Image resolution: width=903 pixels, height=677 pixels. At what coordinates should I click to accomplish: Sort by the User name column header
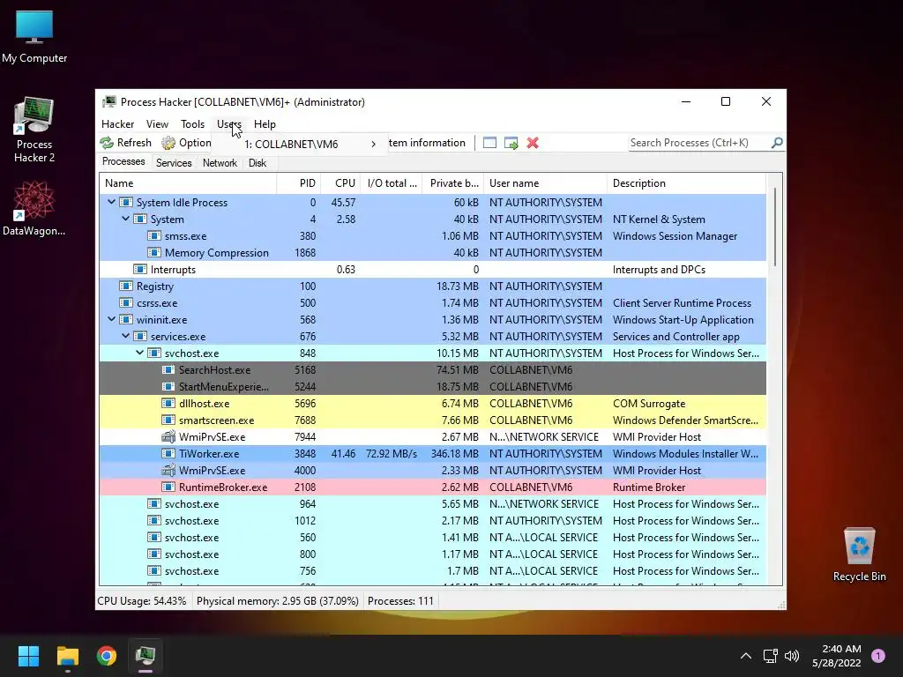point(545,183)
